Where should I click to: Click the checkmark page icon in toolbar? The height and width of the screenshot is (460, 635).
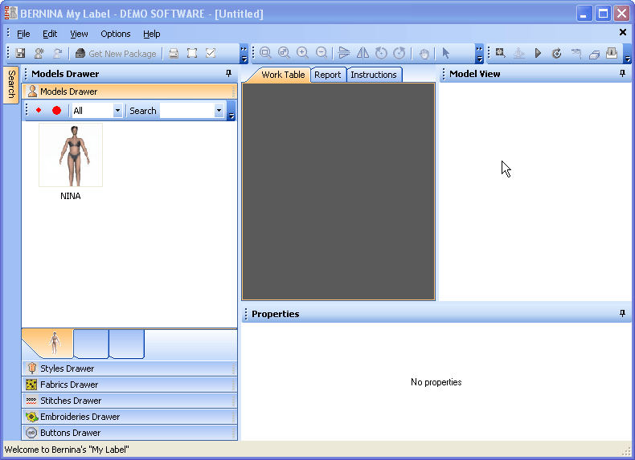pos(211,54)
